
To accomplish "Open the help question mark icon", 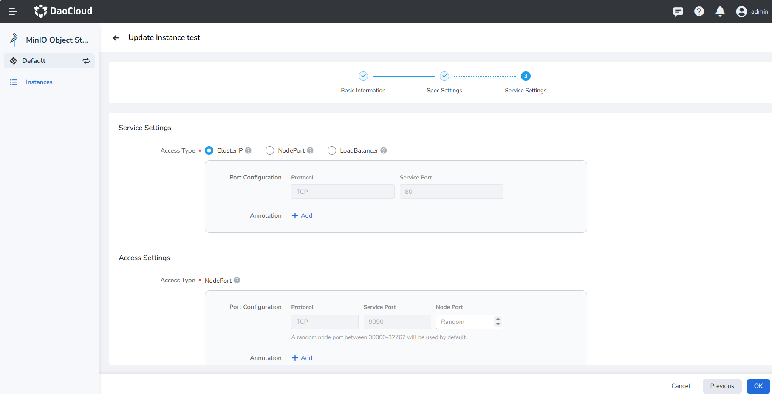I will pos(699,11).
